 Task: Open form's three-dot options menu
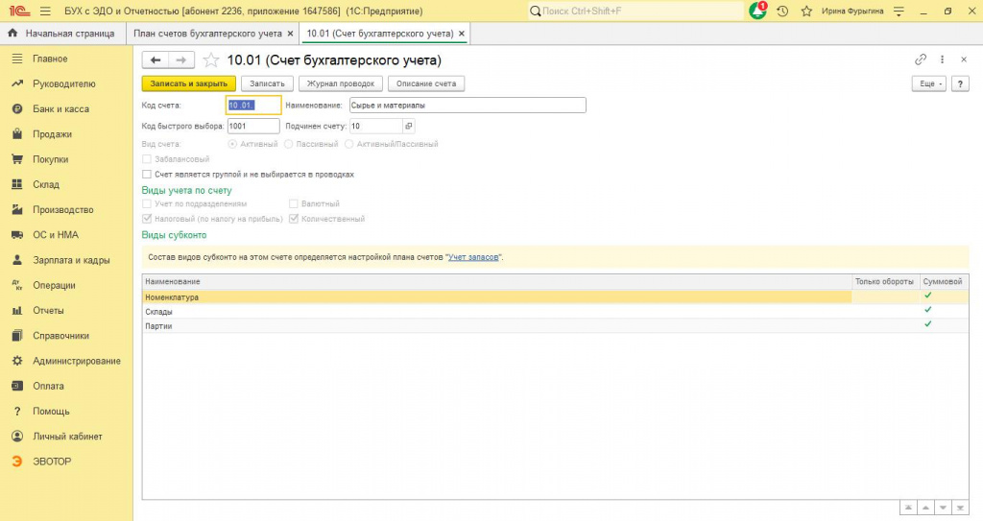point(942,59)
